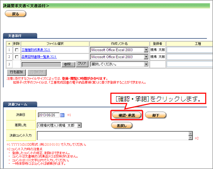Click the 作成ソフト名 column header

tap(119, 44)
